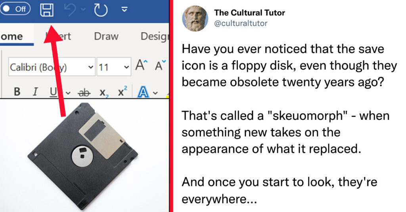Open the Design ribbon tab

pyautogui.click(x=155, y=36)
